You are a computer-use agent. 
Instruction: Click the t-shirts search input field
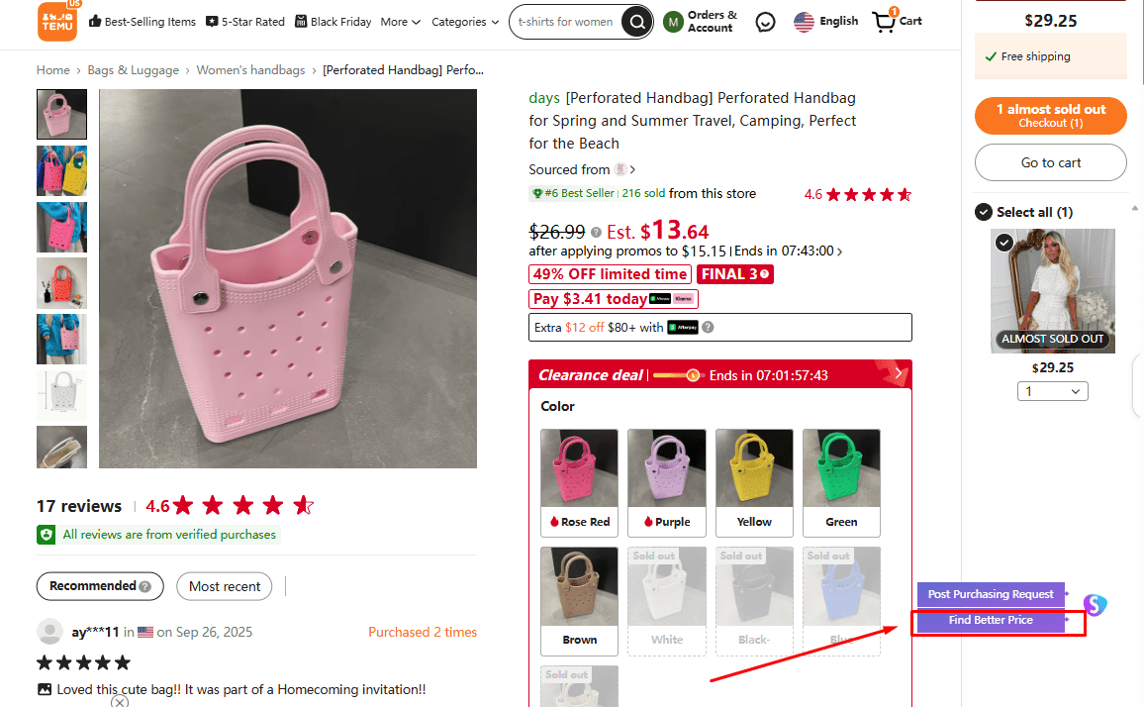(x=569, y=21)
